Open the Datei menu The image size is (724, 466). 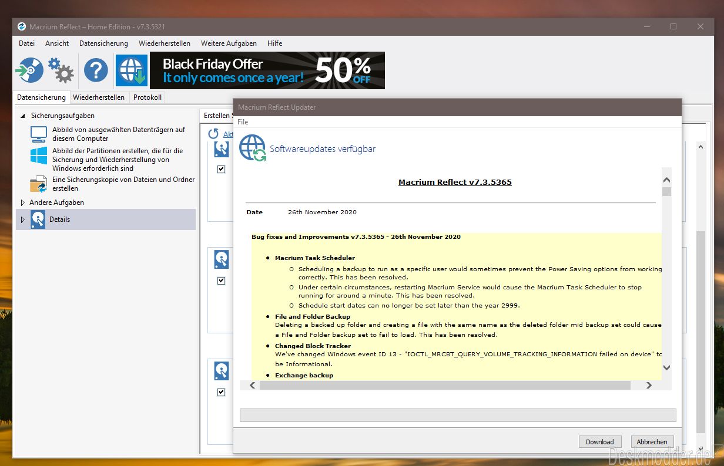[26, 43]
